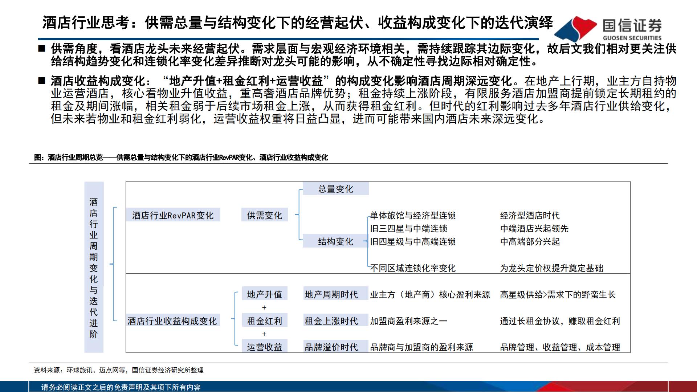Click the text 业主方（地产商）核心盈利来源

click(x=430, y=294)
